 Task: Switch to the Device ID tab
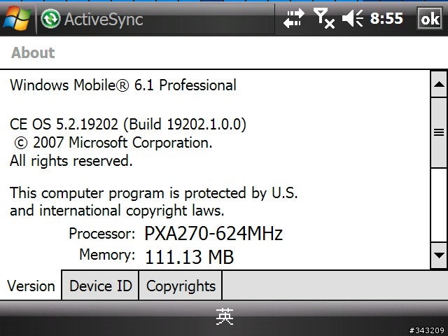(101, 286)
